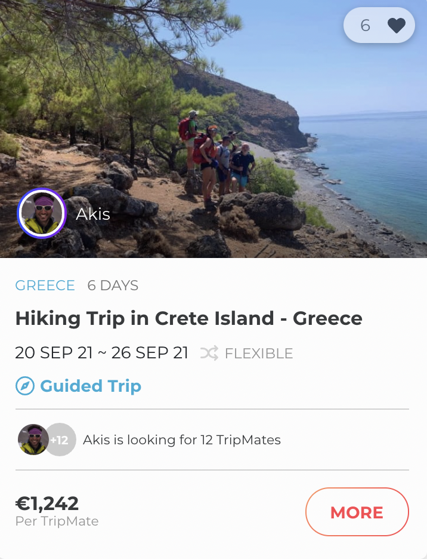The width and height of the screenshot is (427, 559).
Task: Select the GREECE destination link
Action: coord(45,285)
